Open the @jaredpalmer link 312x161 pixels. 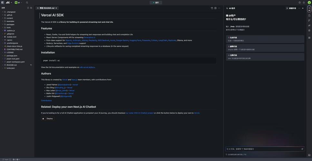pyautogui.click(x=64, y=85)
